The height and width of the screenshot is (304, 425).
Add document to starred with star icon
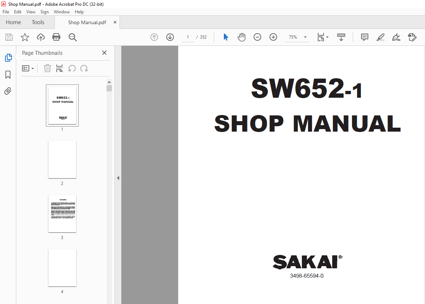click(25, 37)
